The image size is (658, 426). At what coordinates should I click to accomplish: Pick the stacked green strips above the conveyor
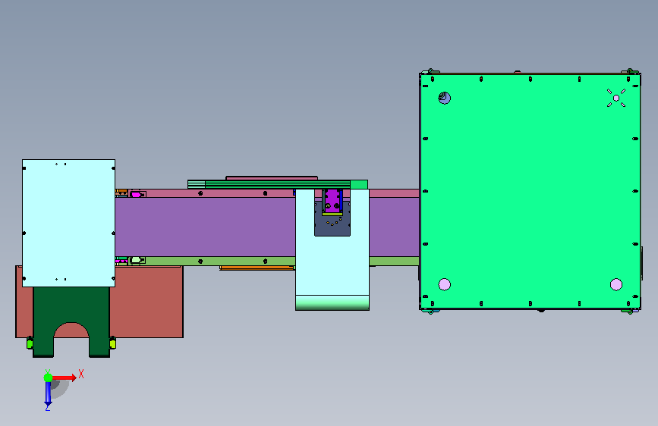[x=277, y=184]
